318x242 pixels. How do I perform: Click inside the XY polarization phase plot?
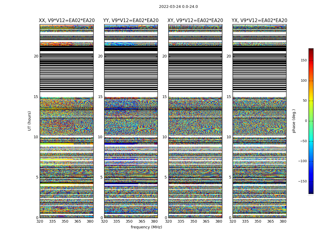tap(195, 121)
